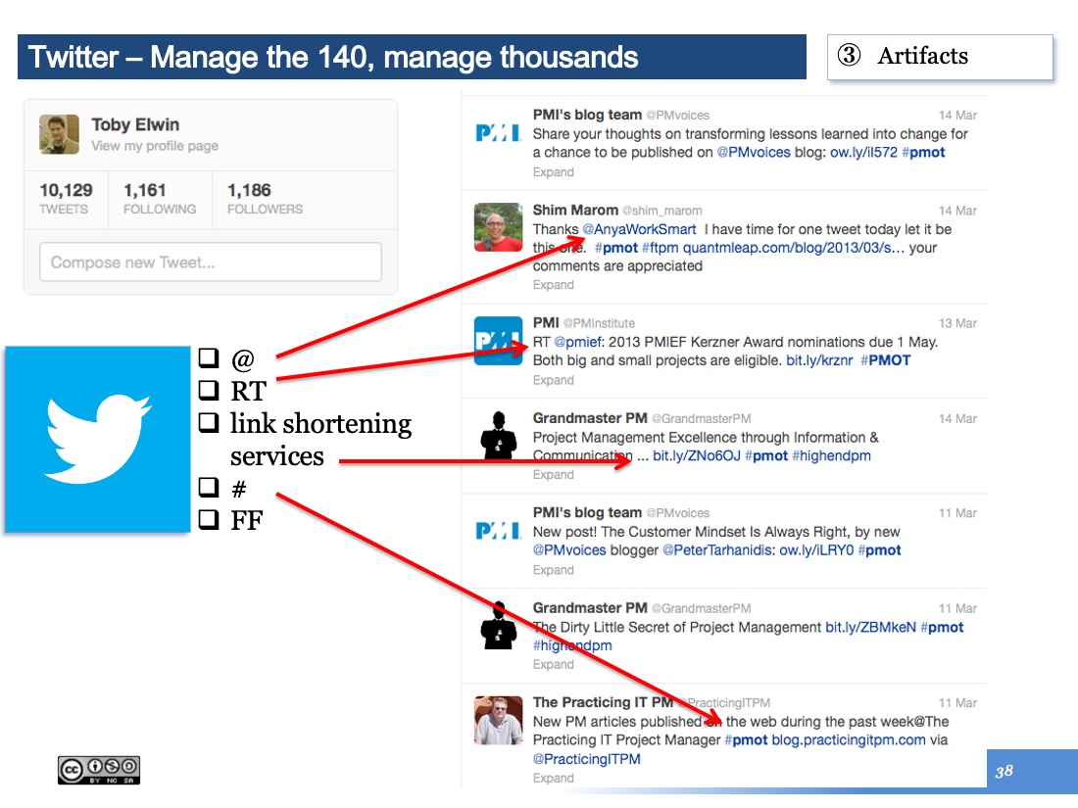Open the bit.ly/ZNo6OJ link
This screenshot has width=1078, height=808.
click(697, 455)
